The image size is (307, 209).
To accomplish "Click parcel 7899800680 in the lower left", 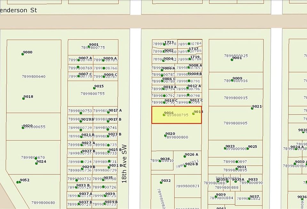I will click(x=43, y=203).
